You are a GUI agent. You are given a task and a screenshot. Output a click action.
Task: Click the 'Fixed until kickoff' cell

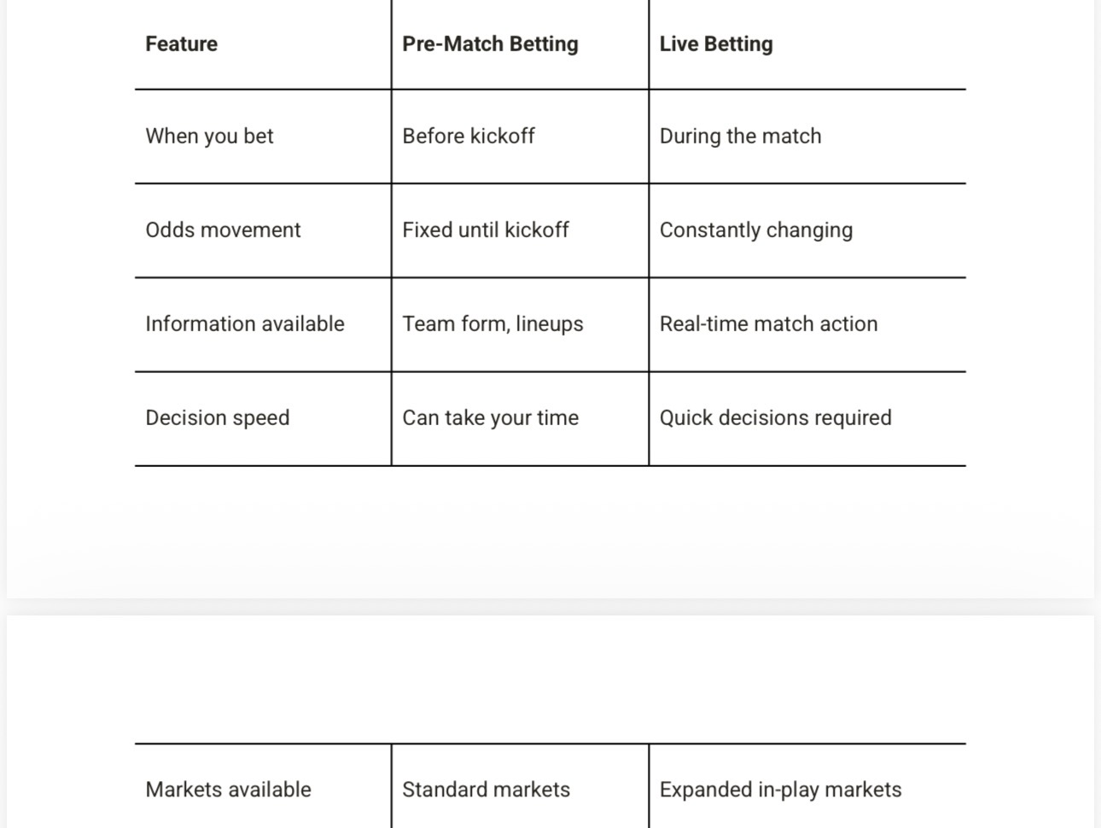(486, 230)
